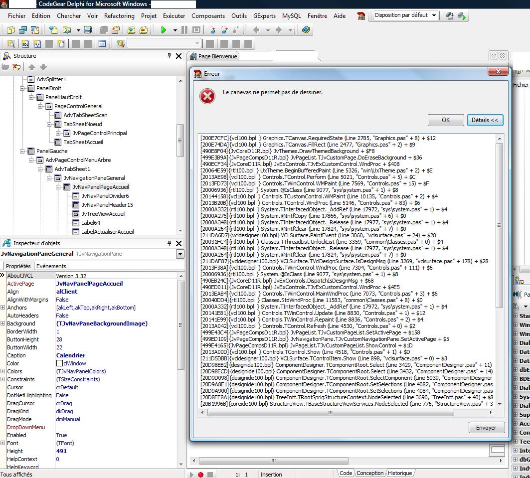The width and height of the screenshot is (530, 478).
Task: Click the delete item icon in Structure toolbar
Action: tap(16, 67)
